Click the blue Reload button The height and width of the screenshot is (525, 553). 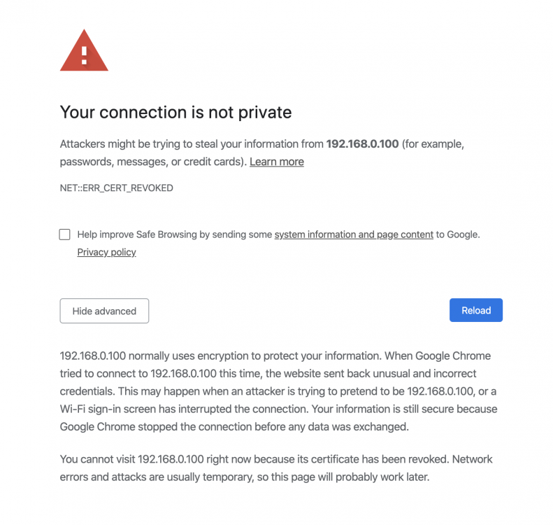coord(476,310)
